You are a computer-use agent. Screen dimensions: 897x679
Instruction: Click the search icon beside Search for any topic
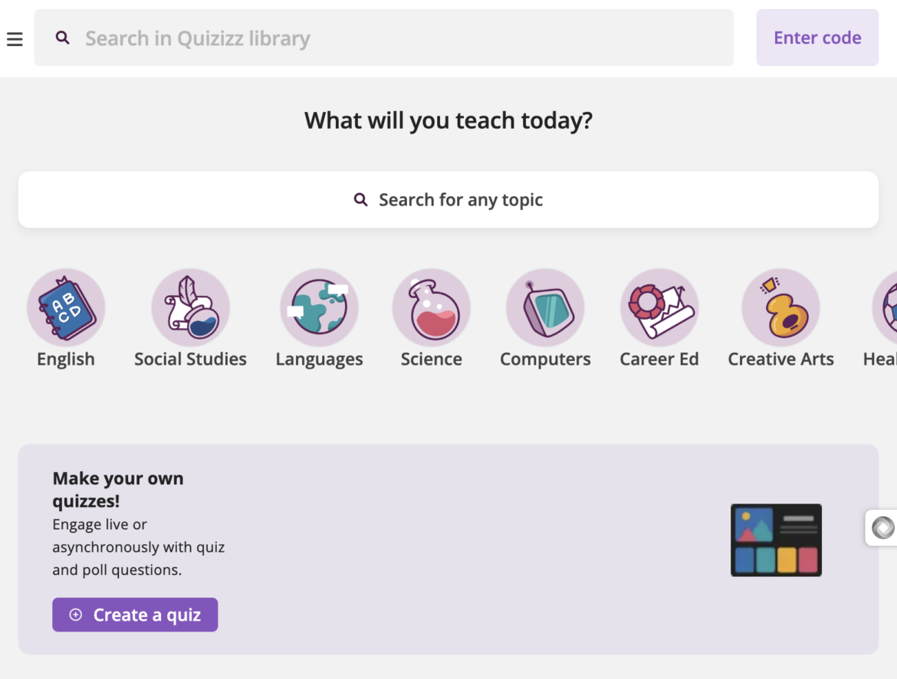(360, 199)
